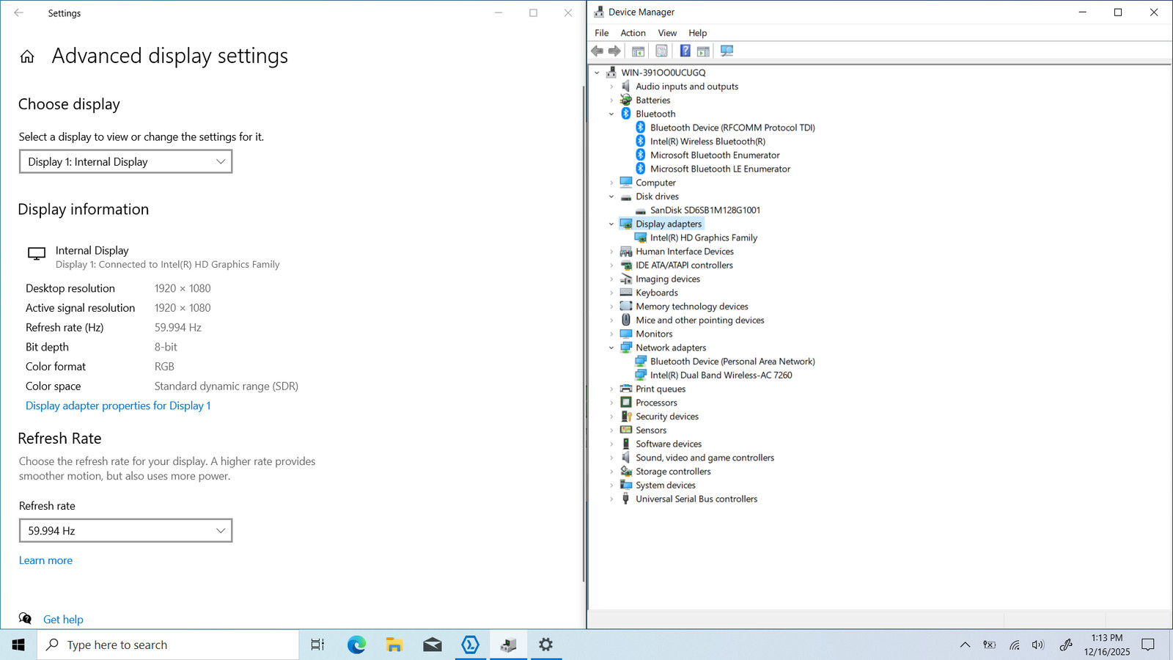Image resolution: width=1173 pixels, height=660 pixels.
Task: Click the Type here to search box
Action: (x=168, y=645)
